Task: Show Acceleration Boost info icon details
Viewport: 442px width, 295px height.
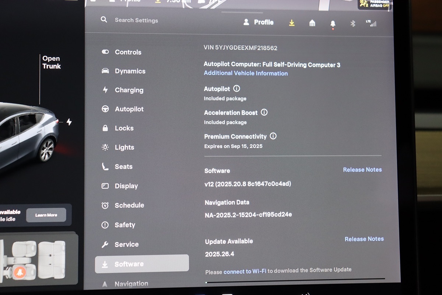Action: (264, 112)
